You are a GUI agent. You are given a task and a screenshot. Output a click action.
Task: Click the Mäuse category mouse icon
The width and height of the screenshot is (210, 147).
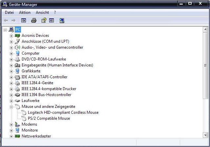[17, 107]
